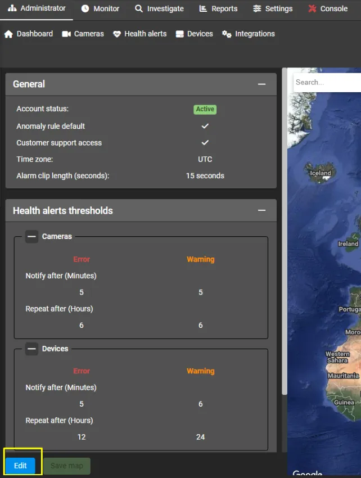Image resolution: width=361 pixels, height=478 pixels.
Task: Click the Account status label
Action: tap(42, 109)
